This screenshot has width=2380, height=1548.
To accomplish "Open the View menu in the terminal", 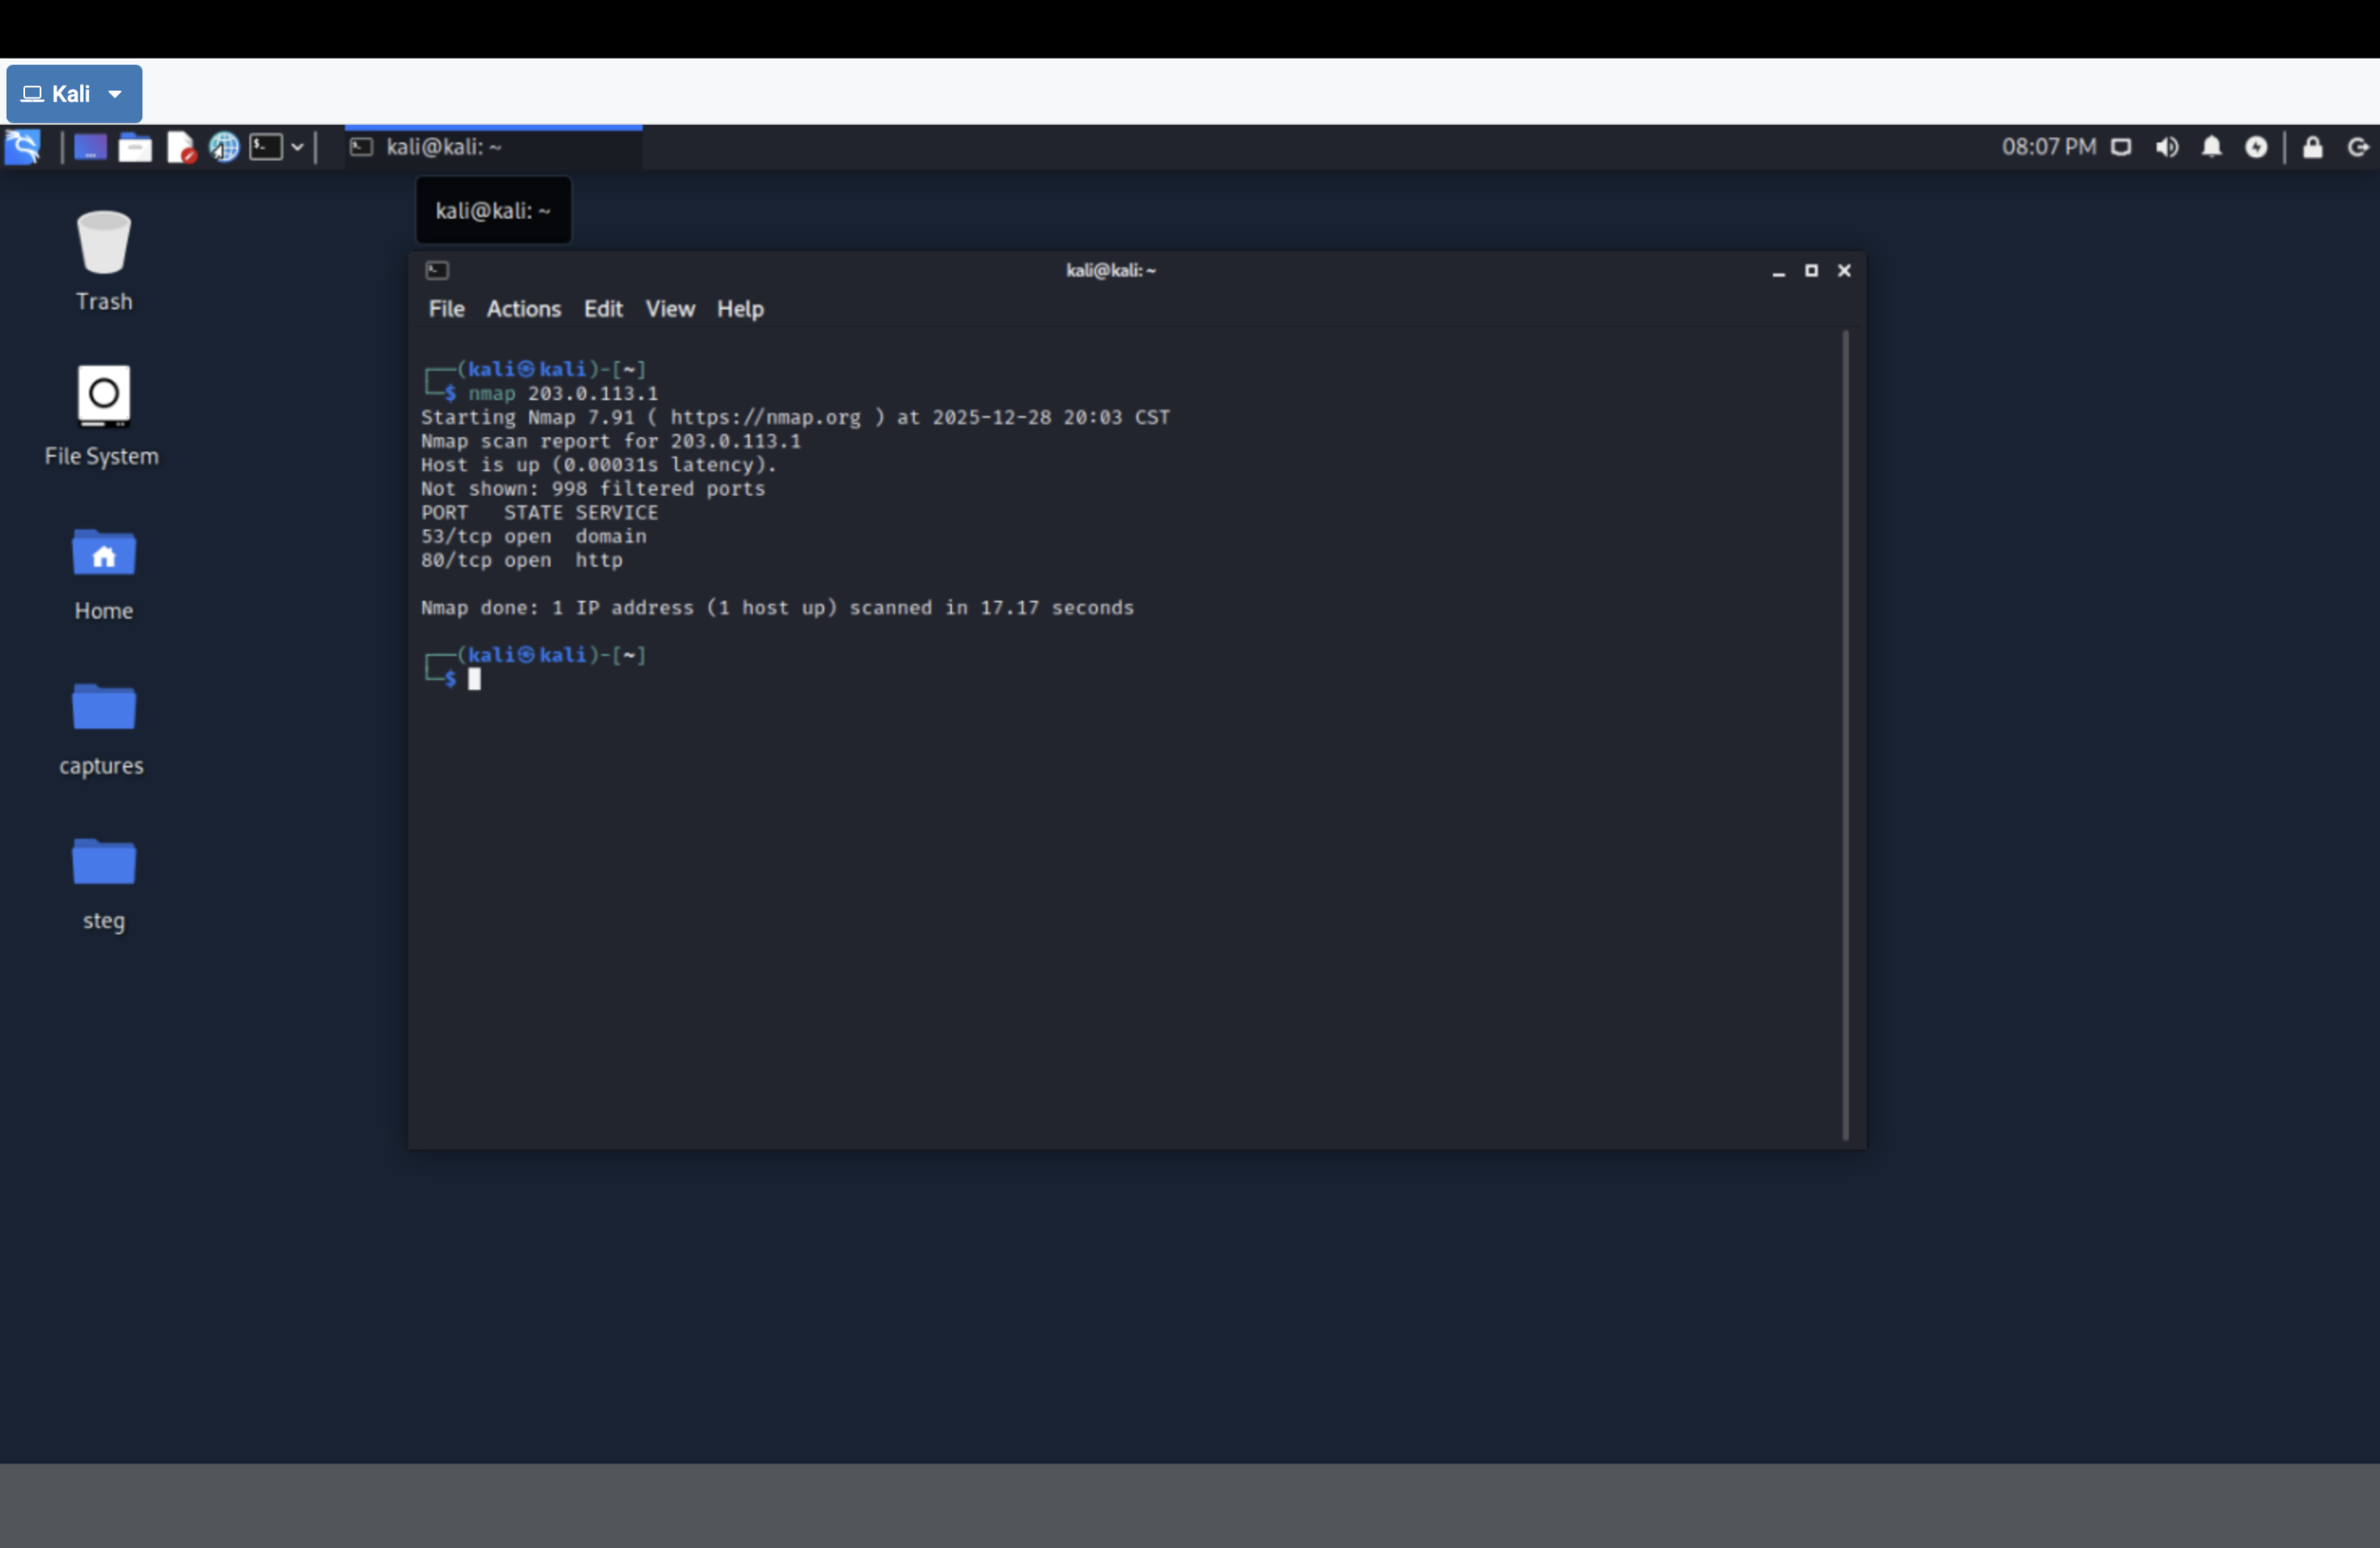I will (x=669, y=308).
